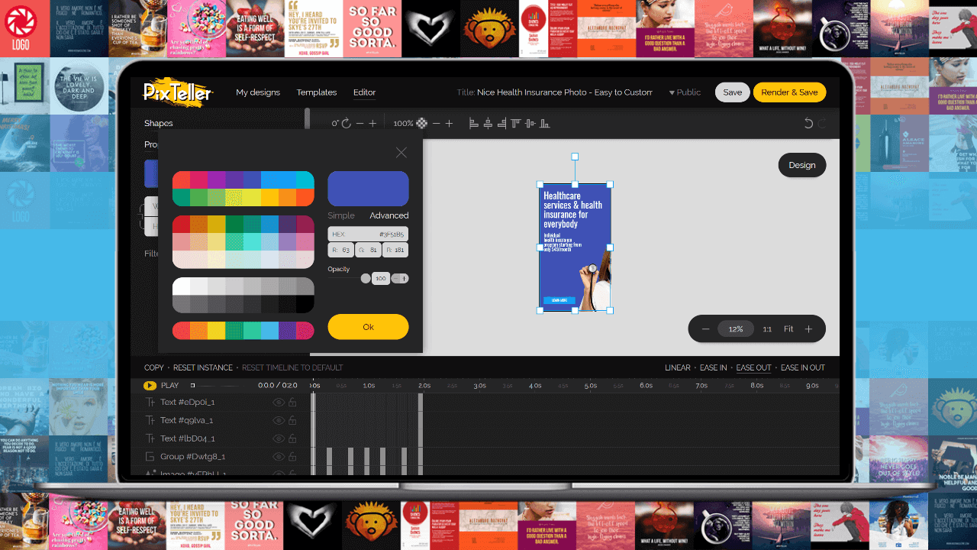Click the PixTeller logo

(x=178, y=92)
